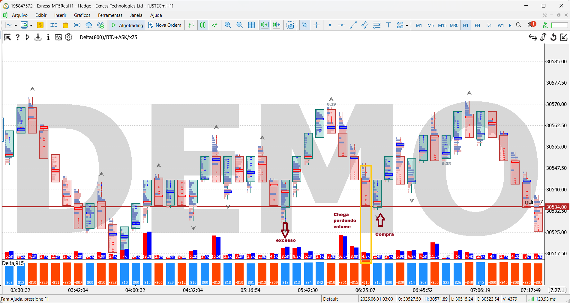Screen dimensions: 570x303
Task: Open the Ajuda menu
Action: [156, 15]
